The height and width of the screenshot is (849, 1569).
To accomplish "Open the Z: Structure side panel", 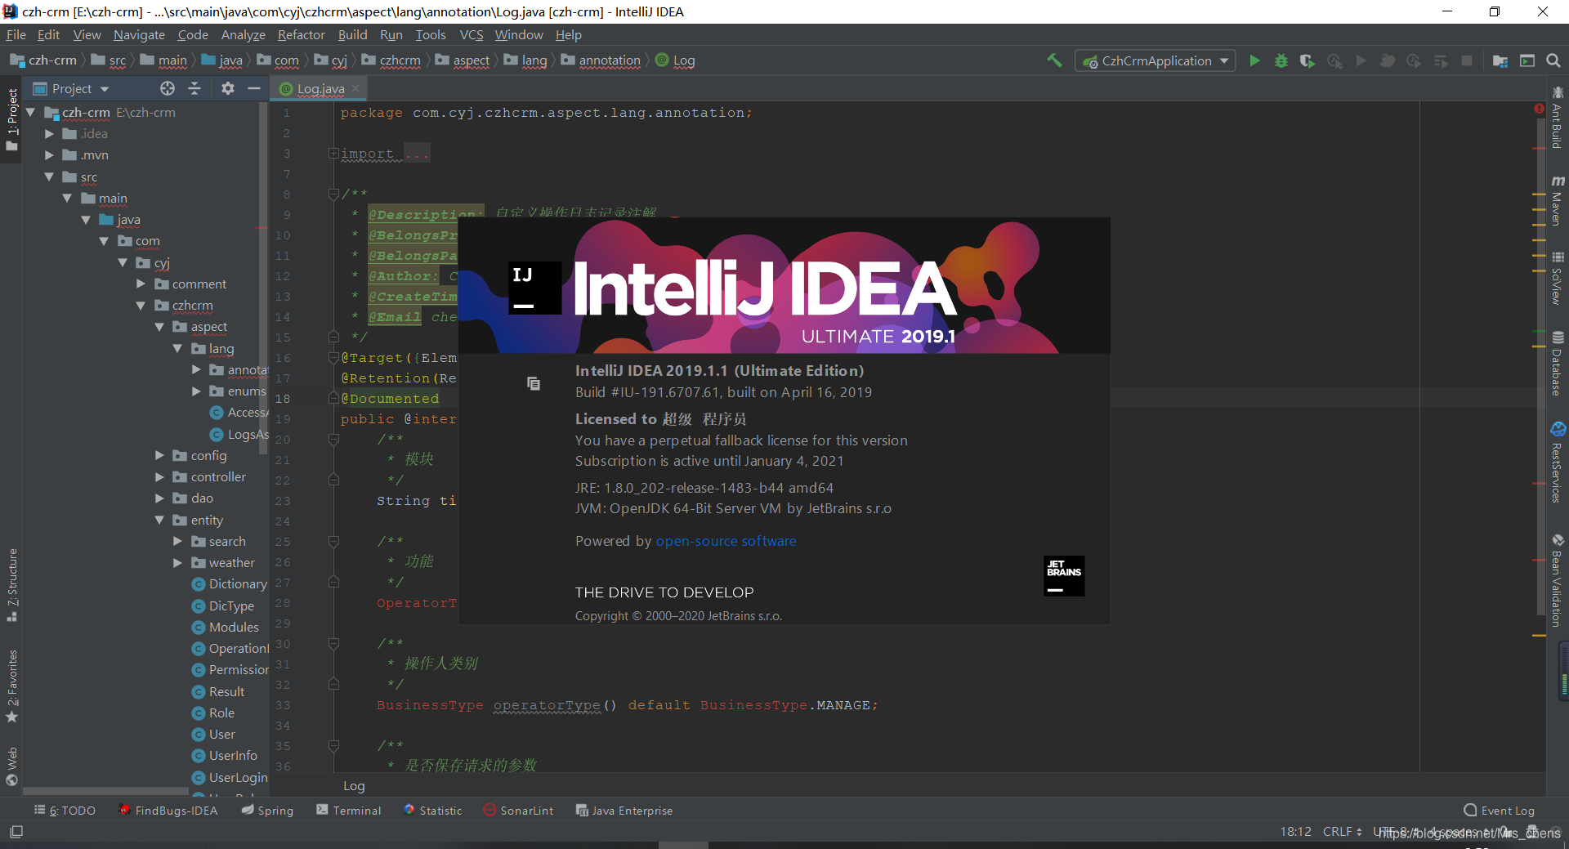I will (x=12, y=584).
